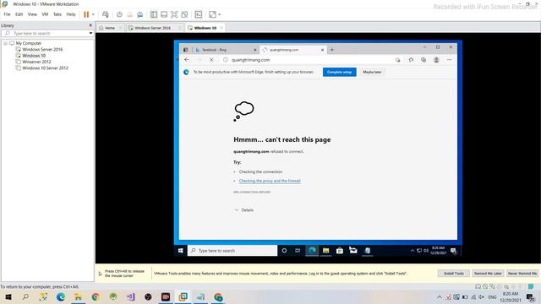Click the library search input field
This screenshot has width=541, height=304.
(x=46, y=34)
